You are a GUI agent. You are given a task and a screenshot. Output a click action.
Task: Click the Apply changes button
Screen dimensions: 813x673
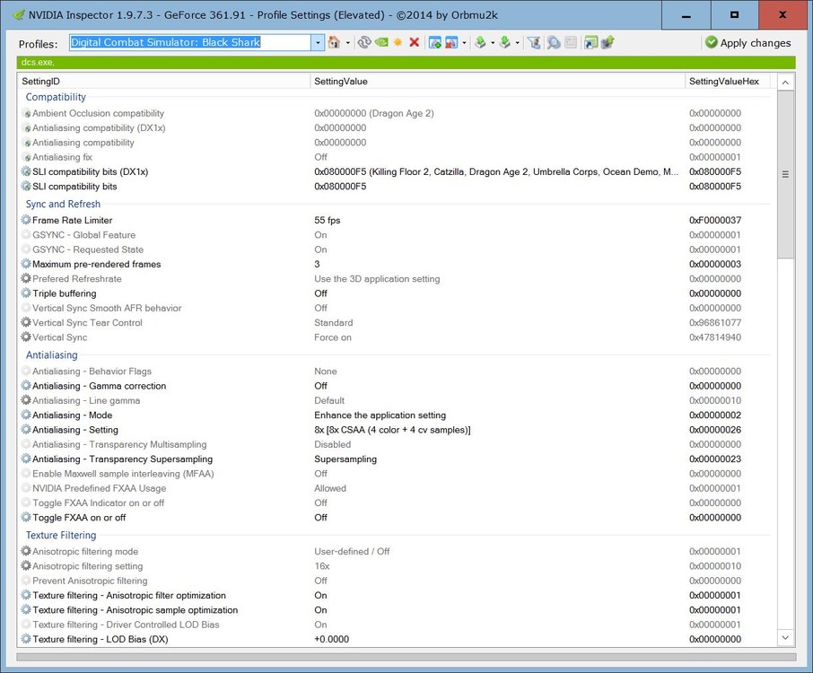click(x=748, y=43)
